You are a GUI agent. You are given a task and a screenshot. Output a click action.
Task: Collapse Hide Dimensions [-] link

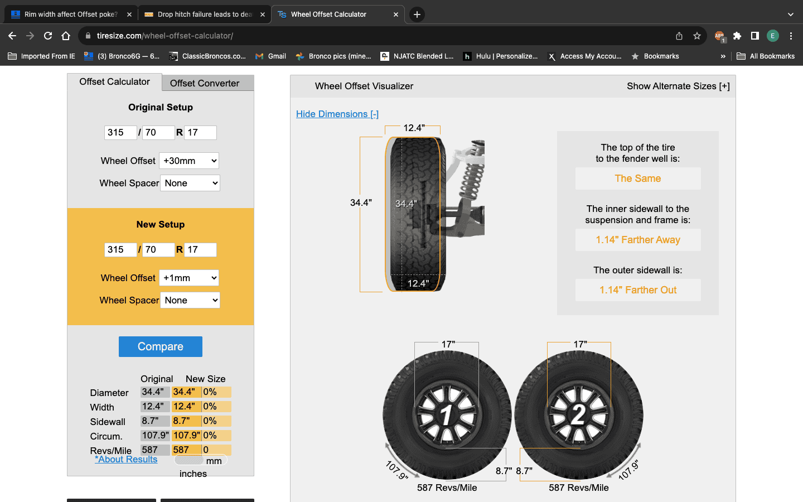tap(337, 114)
